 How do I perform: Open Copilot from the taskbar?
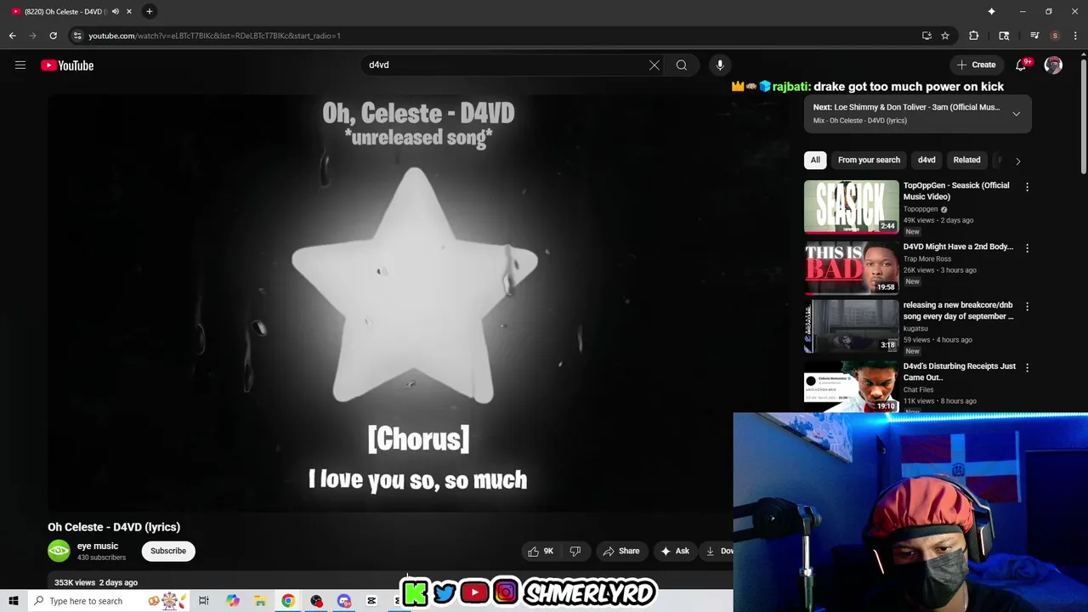(x=232, y=601)
